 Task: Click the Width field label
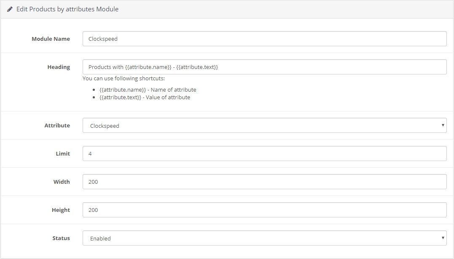[x=62, y=182]
